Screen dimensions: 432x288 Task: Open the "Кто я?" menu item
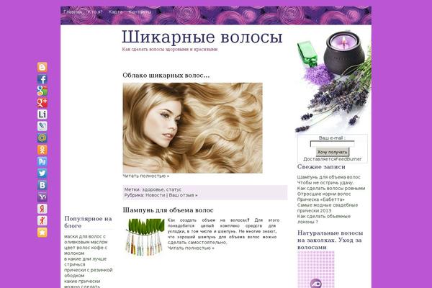pos(95,12)
